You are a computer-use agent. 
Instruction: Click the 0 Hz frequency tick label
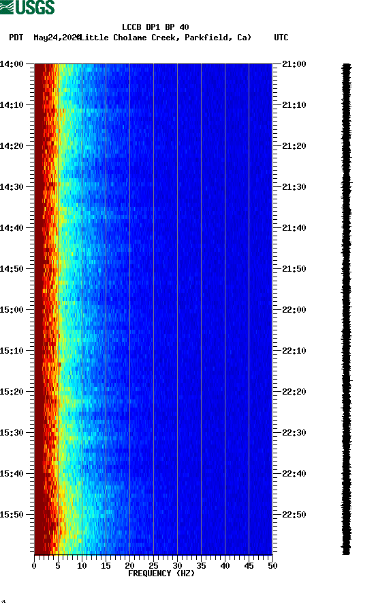(x=34, y=566)
